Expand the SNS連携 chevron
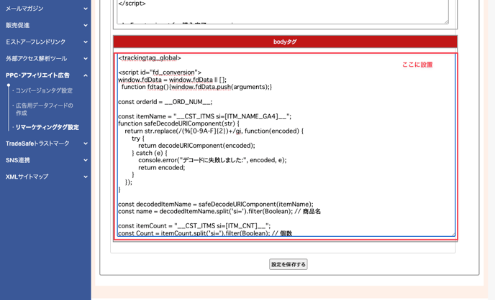Image resolution: width=495 pixels, height=300 pixels. point(86,160)
